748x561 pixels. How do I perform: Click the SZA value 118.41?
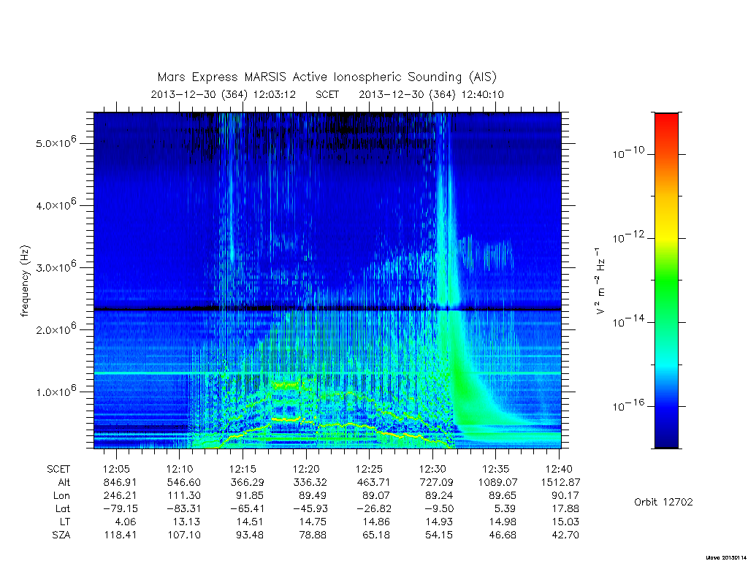pyautogui.click(x=121, y=535)
